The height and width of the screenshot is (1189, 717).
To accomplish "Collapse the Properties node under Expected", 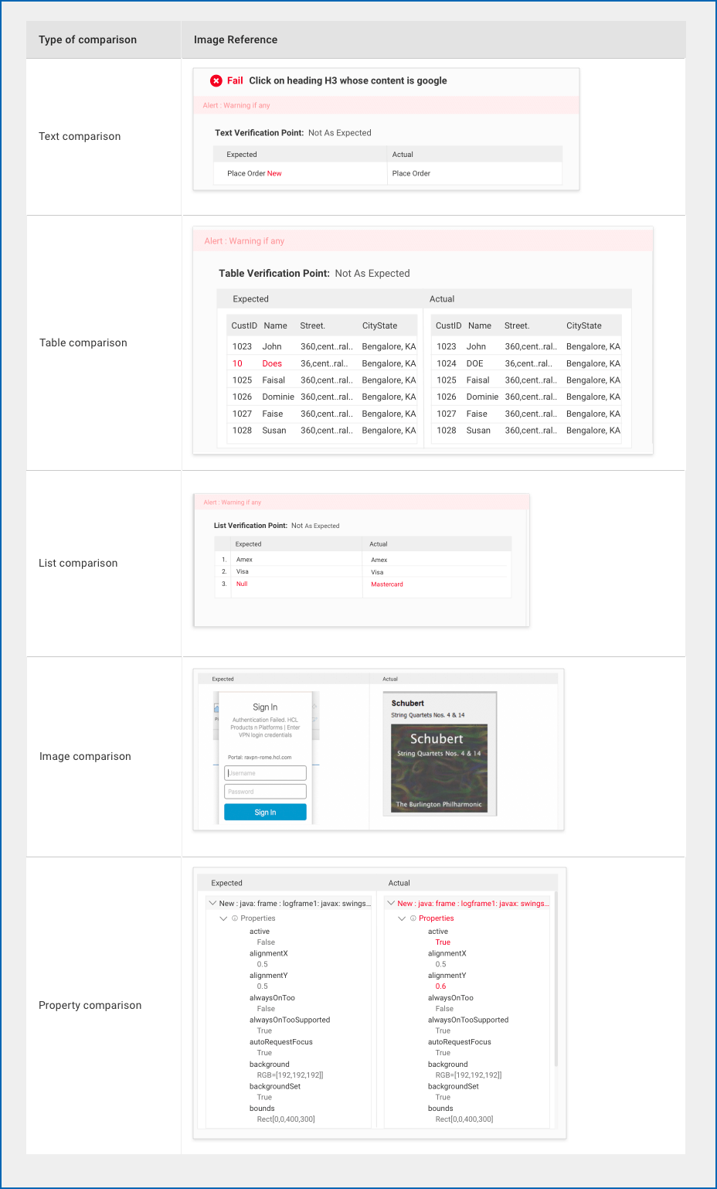I will [x=223, y=918].
